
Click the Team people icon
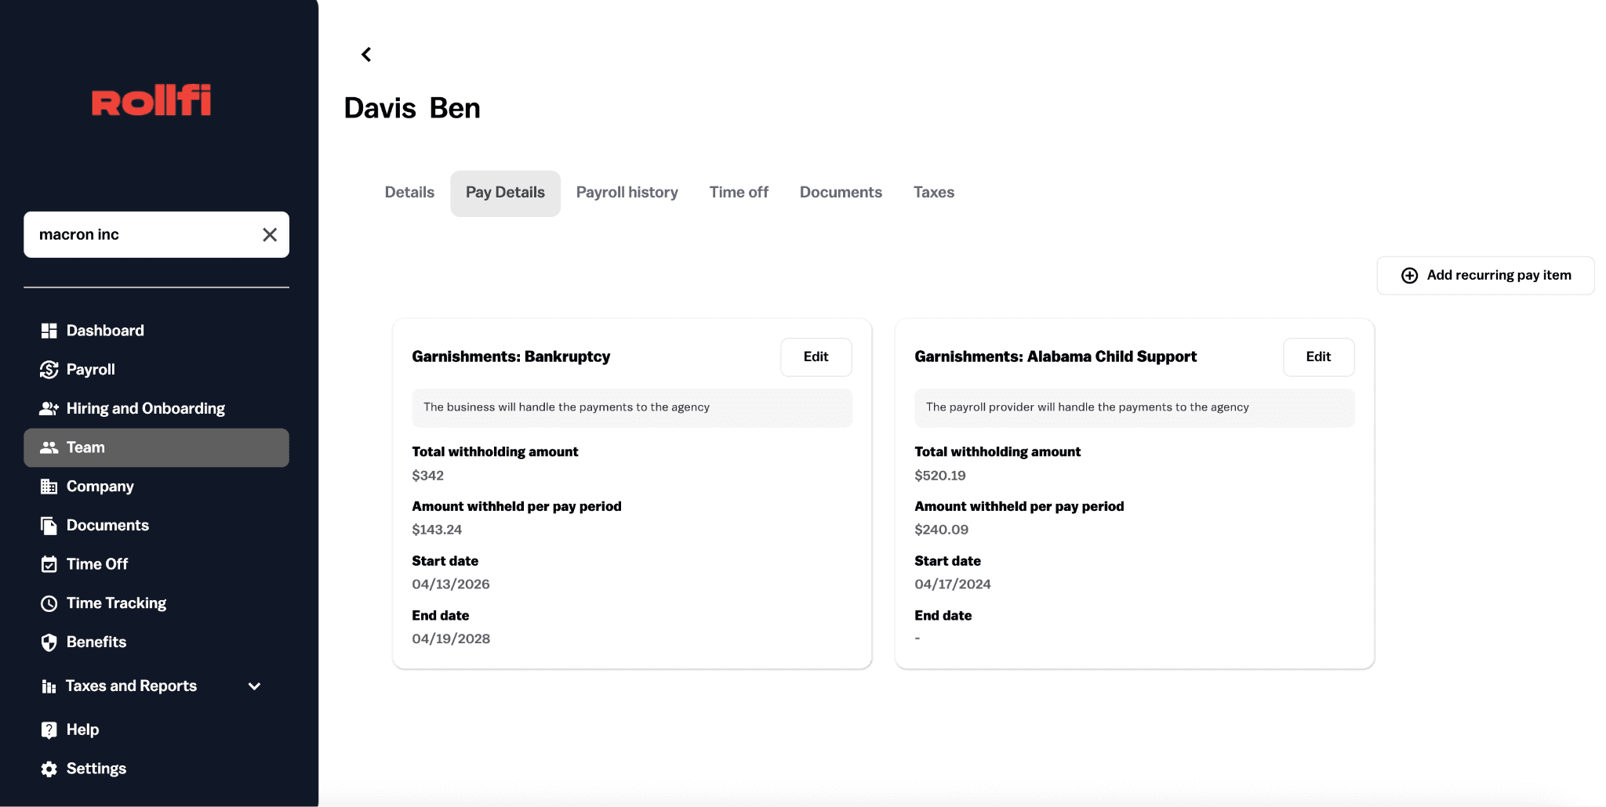click(49, 447)
